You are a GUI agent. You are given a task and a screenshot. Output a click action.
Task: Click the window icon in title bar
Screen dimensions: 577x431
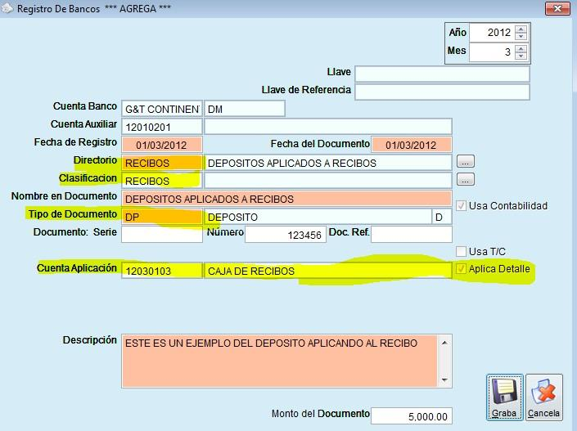(x=7, y=10)
